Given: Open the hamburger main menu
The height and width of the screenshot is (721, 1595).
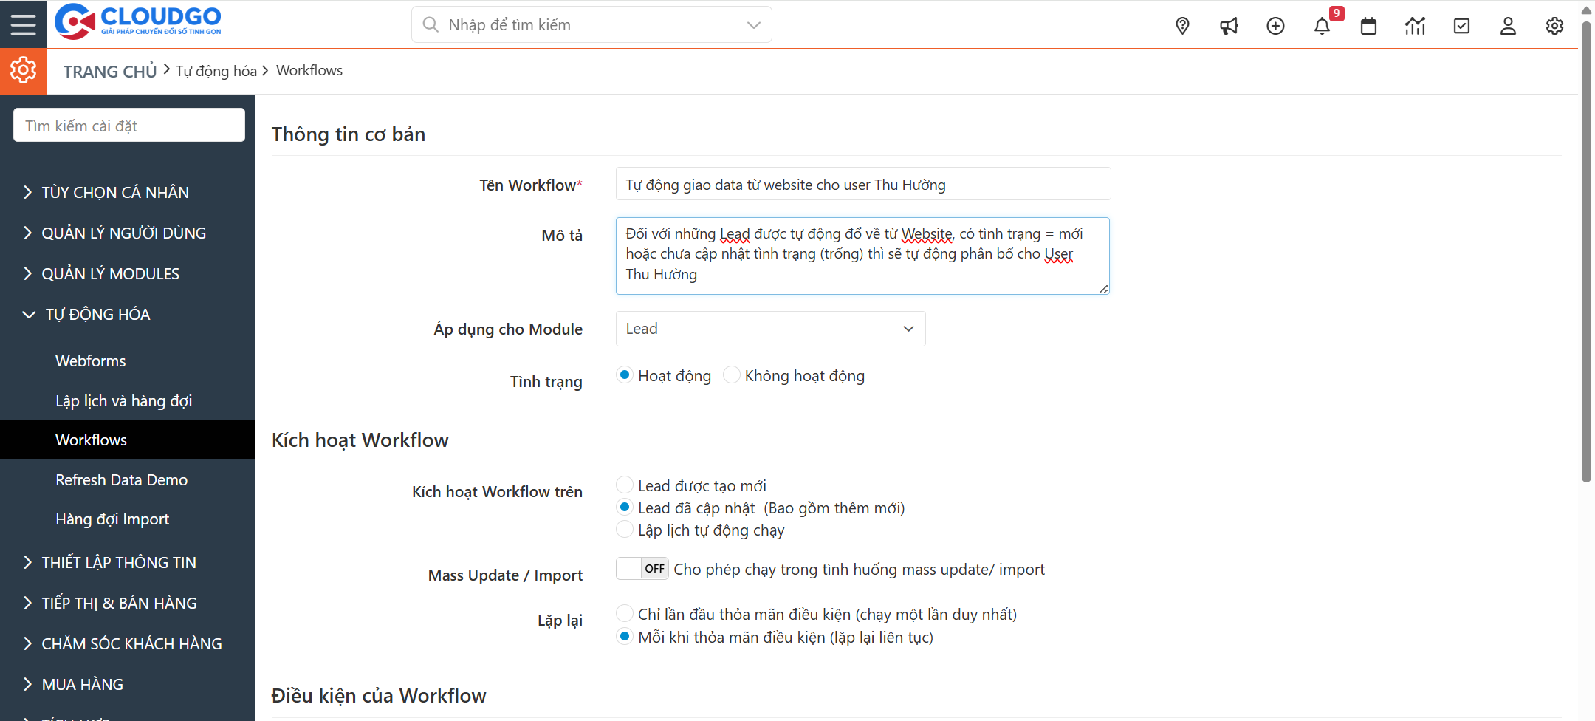Looking at the screenshot, I should [x=23, y=24].
